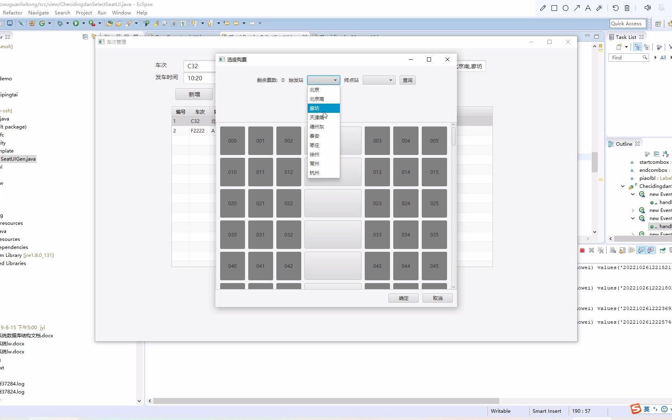Screen dimensions: 672x420
Task: Select the magic wand highlighter tool
Action: point(599,8)
